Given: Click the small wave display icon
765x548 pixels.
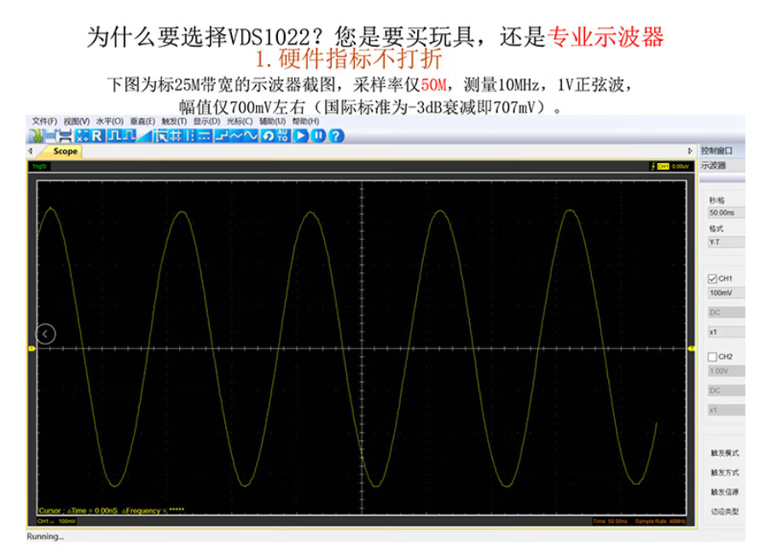Looking at the screenshot, I should [x=236, y=136].
